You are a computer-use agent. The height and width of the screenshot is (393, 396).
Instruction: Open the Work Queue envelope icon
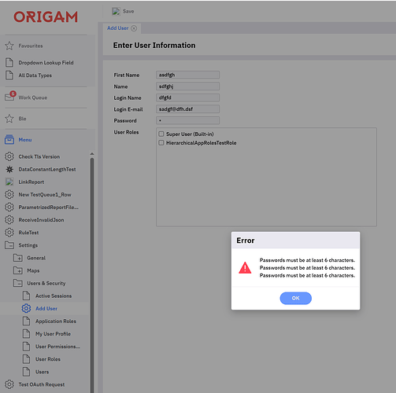pyautogui.click(x=10, y=97)
